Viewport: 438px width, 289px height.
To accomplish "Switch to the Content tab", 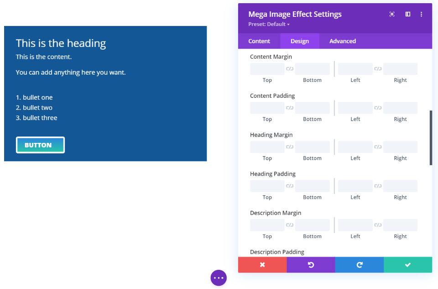I will (x=259, y=41).
